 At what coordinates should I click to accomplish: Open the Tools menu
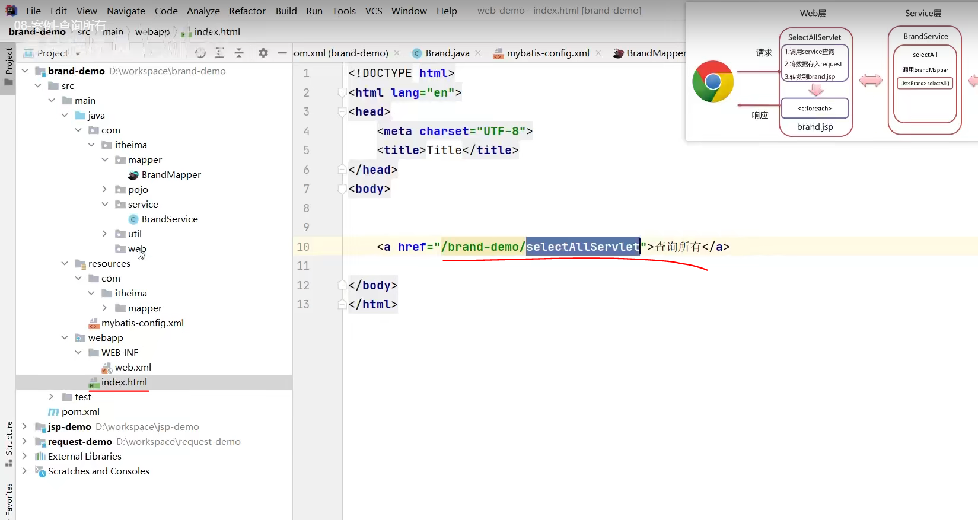click(x=344, y=11)
